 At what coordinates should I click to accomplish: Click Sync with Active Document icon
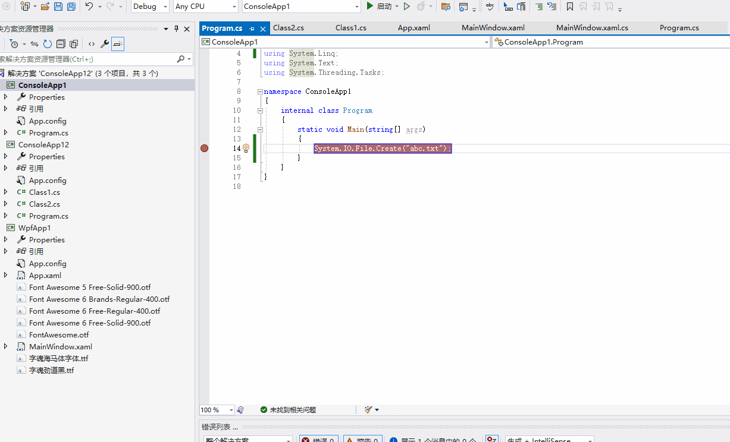pyautogui.click(x=35, y=44)
